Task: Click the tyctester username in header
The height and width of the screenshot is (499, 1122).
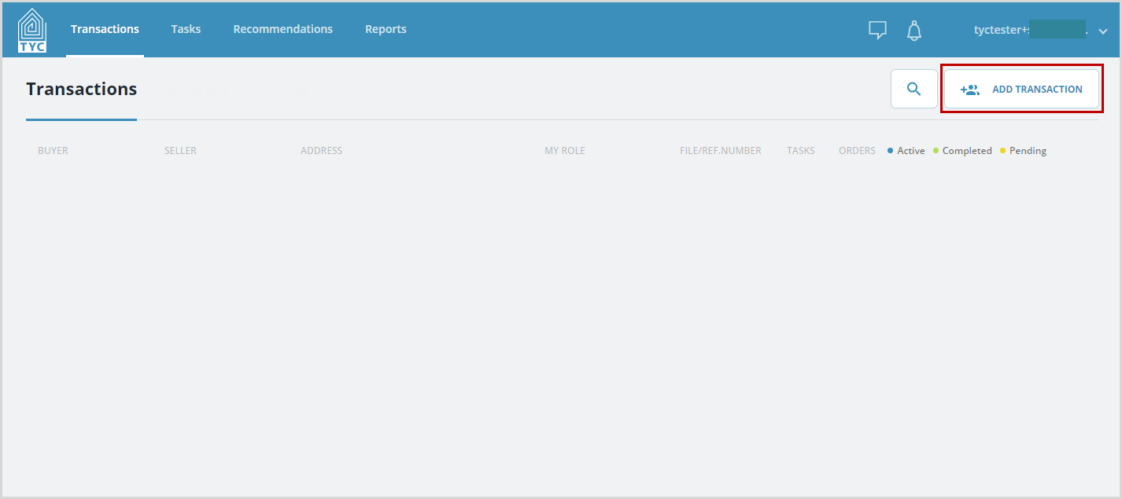Action: [x=1029, y=30]
